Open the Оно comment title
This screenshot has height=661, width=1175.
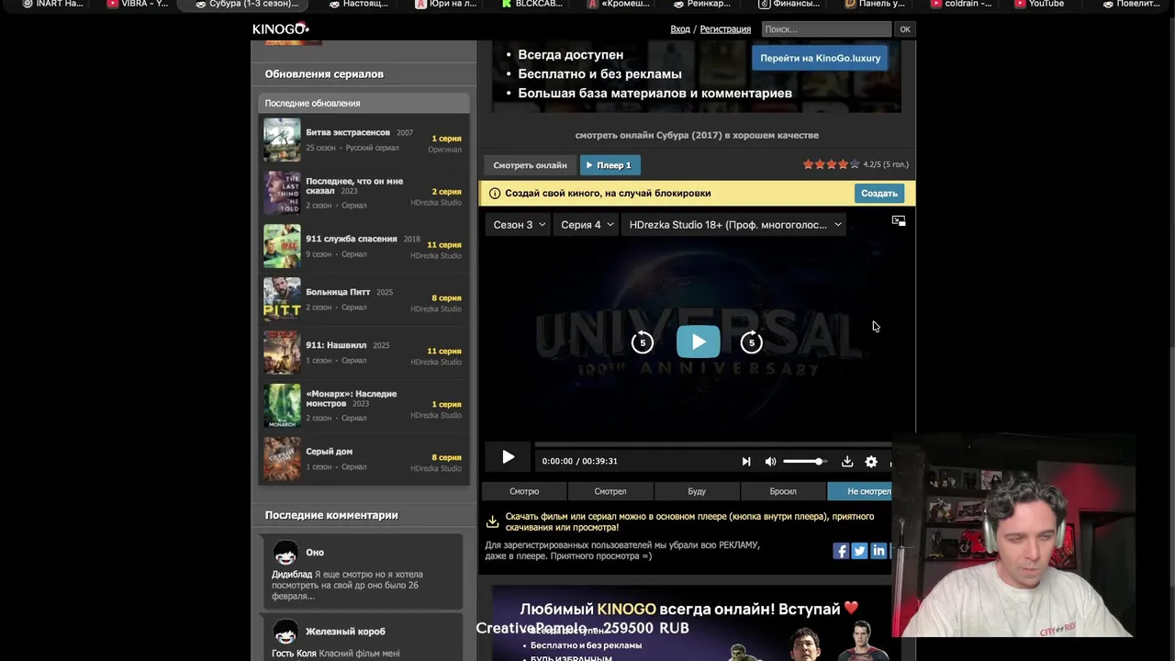coord(315,553)
